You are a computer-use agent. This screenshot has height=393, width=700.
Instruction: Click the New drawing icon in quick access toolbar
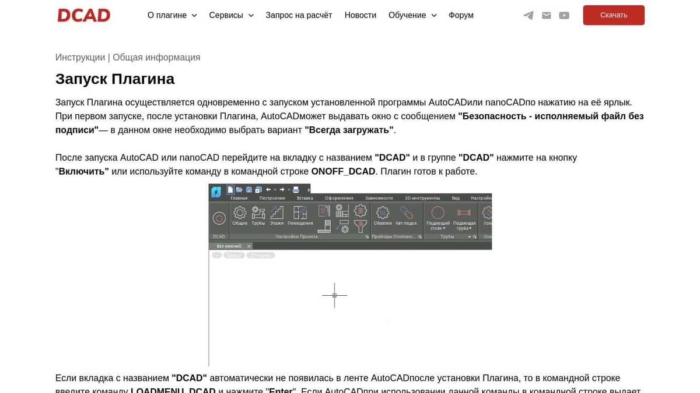[x=230, y=189]
